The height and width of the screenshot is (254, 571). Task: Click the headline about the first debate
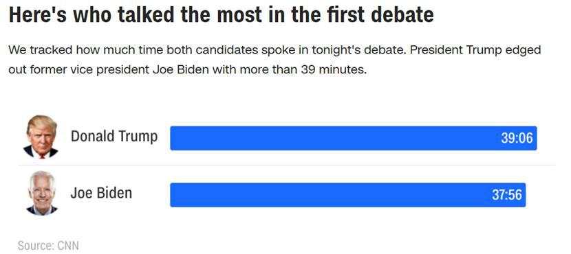[221, 15]
